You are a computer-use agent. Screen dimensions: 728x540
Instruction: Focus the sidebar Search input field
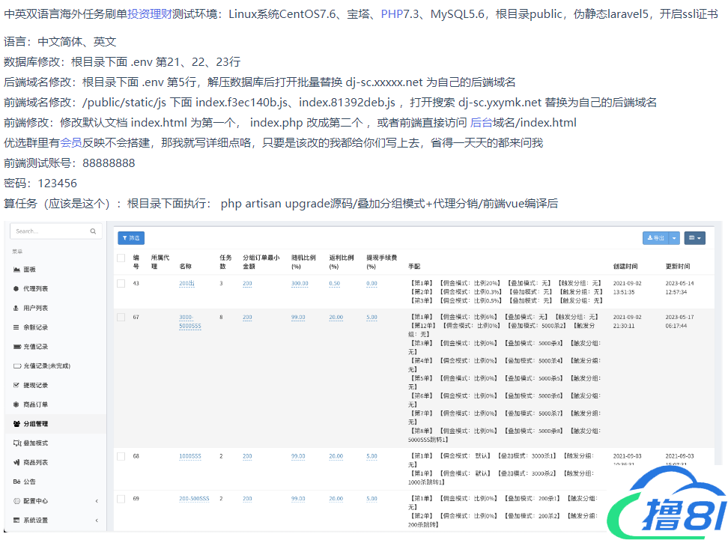[49, 232]
